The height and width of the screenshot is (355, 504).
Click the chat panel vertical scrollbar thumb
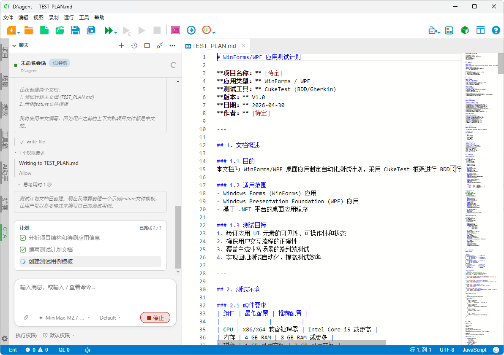point(178,237)
